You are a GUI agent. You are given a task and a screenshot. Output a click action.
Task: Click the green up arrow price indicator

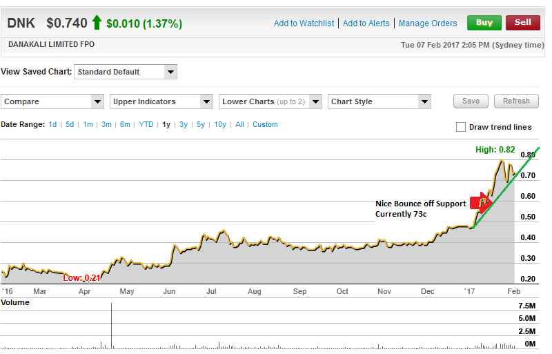tap(97, 23)
